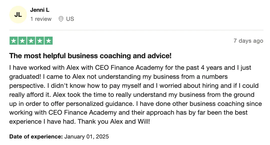This screenshot has height=145, width=270.
Task: Click the "7 days ago" timestamp
Action: point(248,41)
